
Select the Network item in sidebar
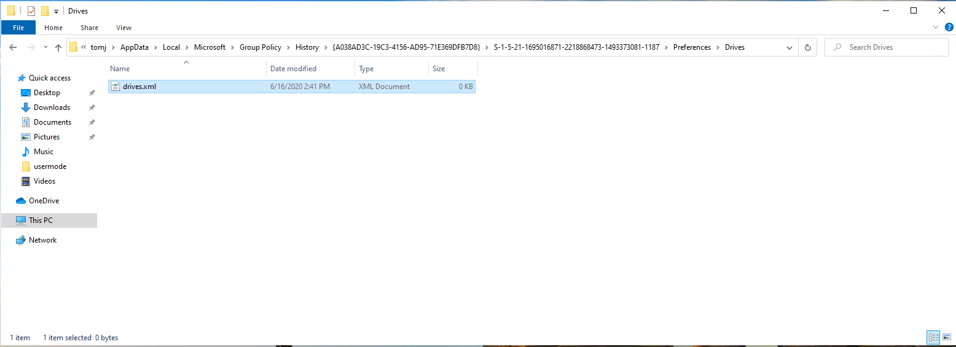(x=42, y=240)
